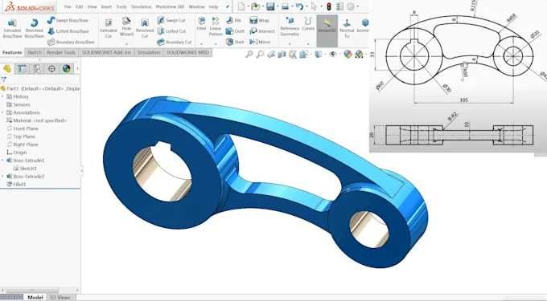The width and height of the screenshot is (547, 301).
Task: Open the Curves dropdown arrow
Action: tap(308, 44)
